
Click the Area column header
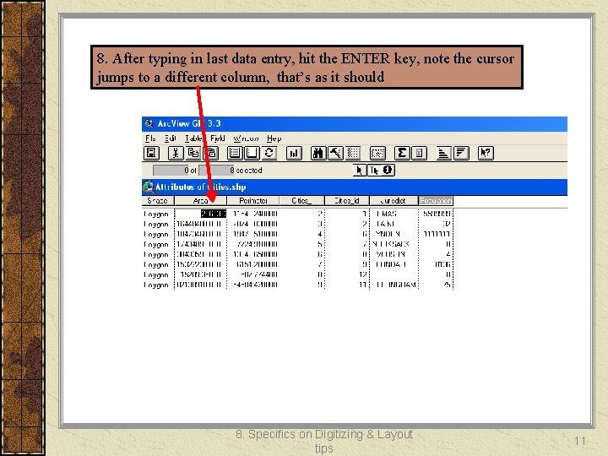(x=200, y=200)
